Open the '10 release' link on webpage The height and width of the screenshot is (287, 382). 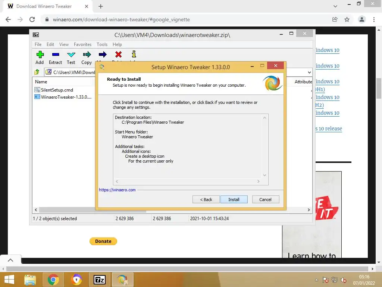point(329,129)
